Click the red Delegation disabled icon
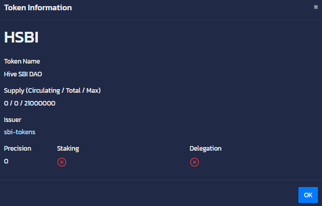322x206 pixels. click(x=194, y=162)
